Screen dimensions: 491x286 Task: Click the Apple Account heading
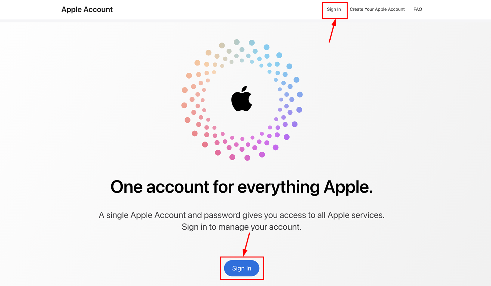[x=87, y=9]
